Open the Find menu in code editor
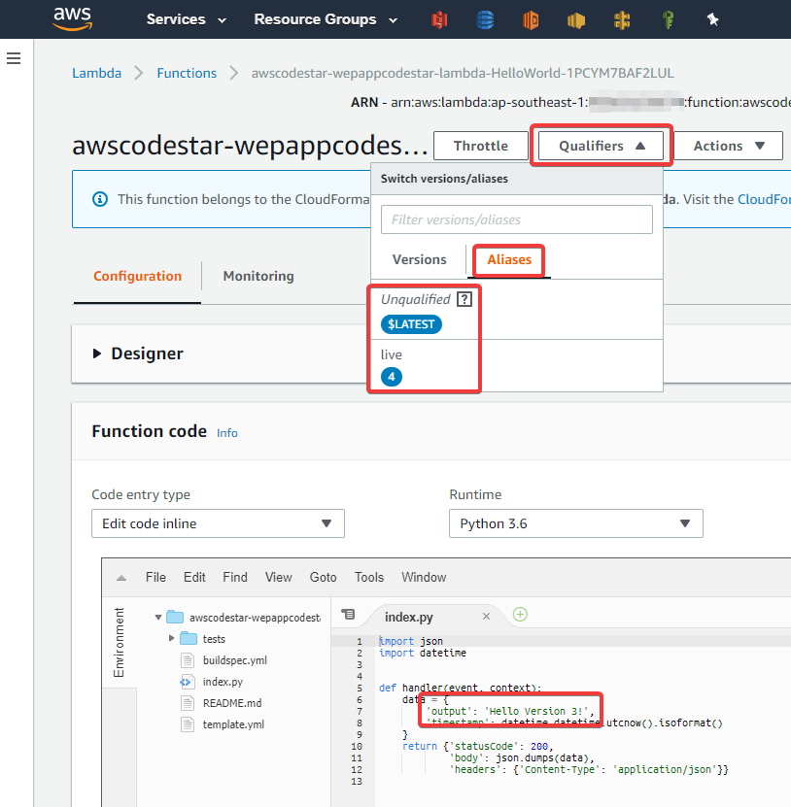The image size is (791, 807). [x=235, y=578]
